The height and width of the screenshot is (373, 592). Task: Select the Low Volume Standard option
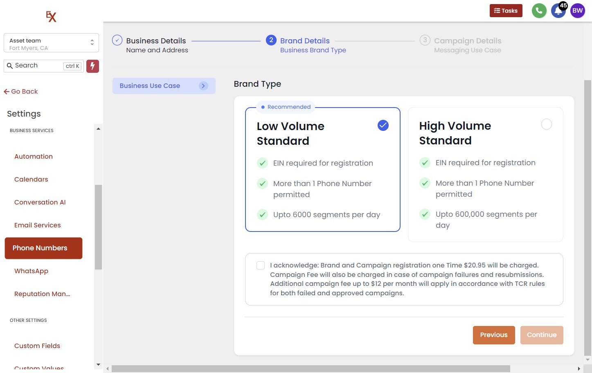(383, 126)
